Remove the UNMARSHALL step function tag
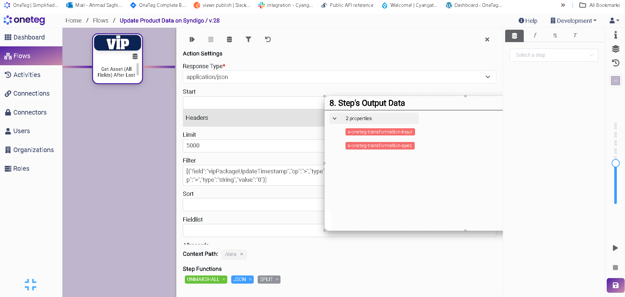Image resolution: width=625 pixels, height=297 pixels. tap(224, 279)
